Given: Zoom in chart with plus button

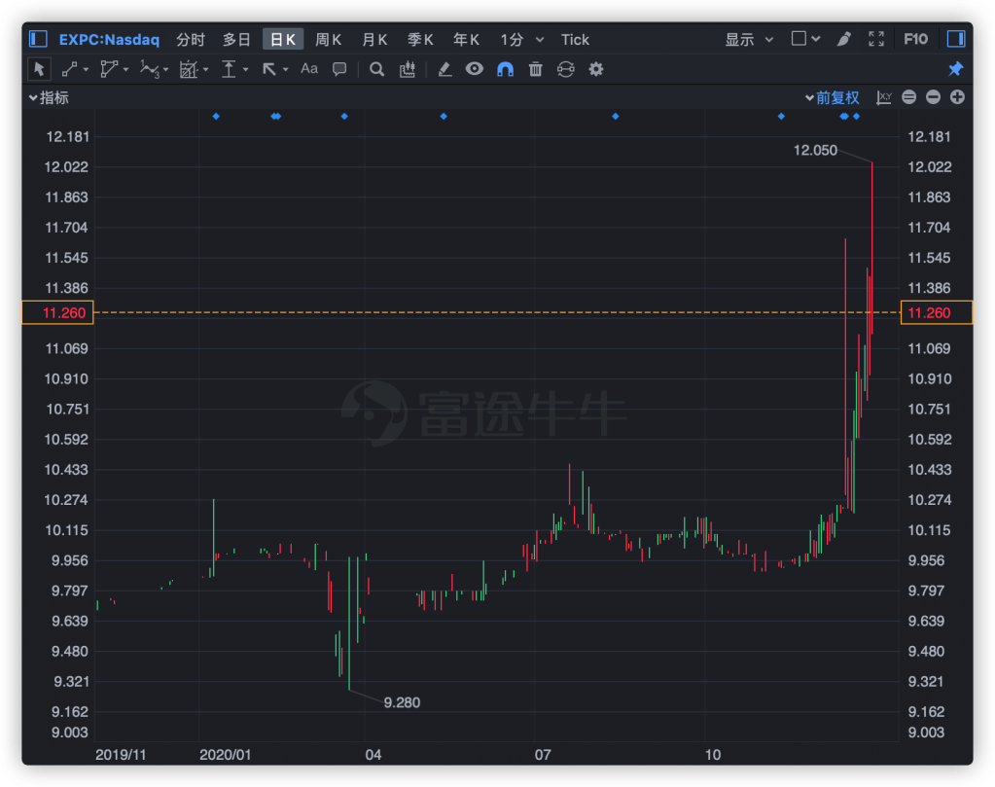Looking at the screenshot, I should pyautogui.click(x=957, y=97).
